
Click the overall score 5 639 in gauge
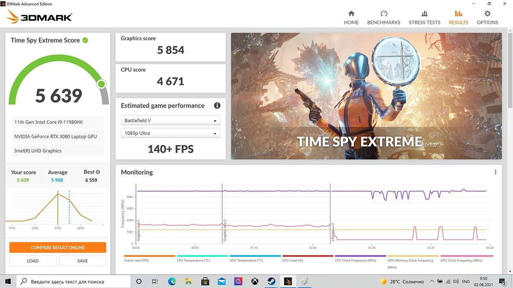point(59,96)
